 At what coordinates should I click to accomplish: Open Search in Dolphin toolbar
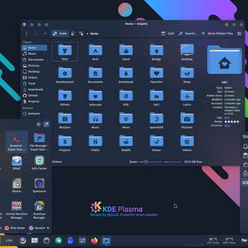(x=188, y=33)
